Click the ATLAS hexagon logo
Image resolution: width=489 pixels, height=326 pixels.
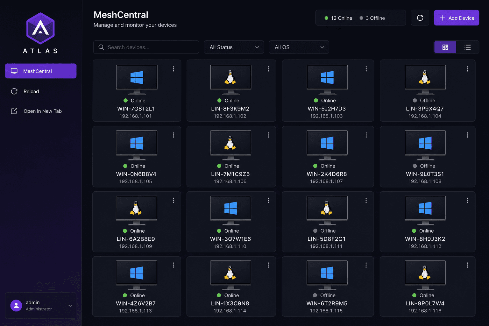tap(40, 29)
